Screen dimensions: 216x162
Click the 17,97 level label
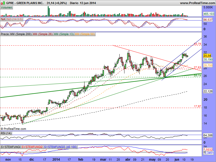[198, 106]
